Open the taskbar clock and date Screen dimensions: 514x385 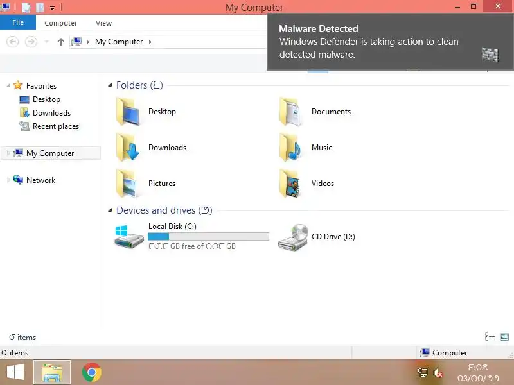478,373
